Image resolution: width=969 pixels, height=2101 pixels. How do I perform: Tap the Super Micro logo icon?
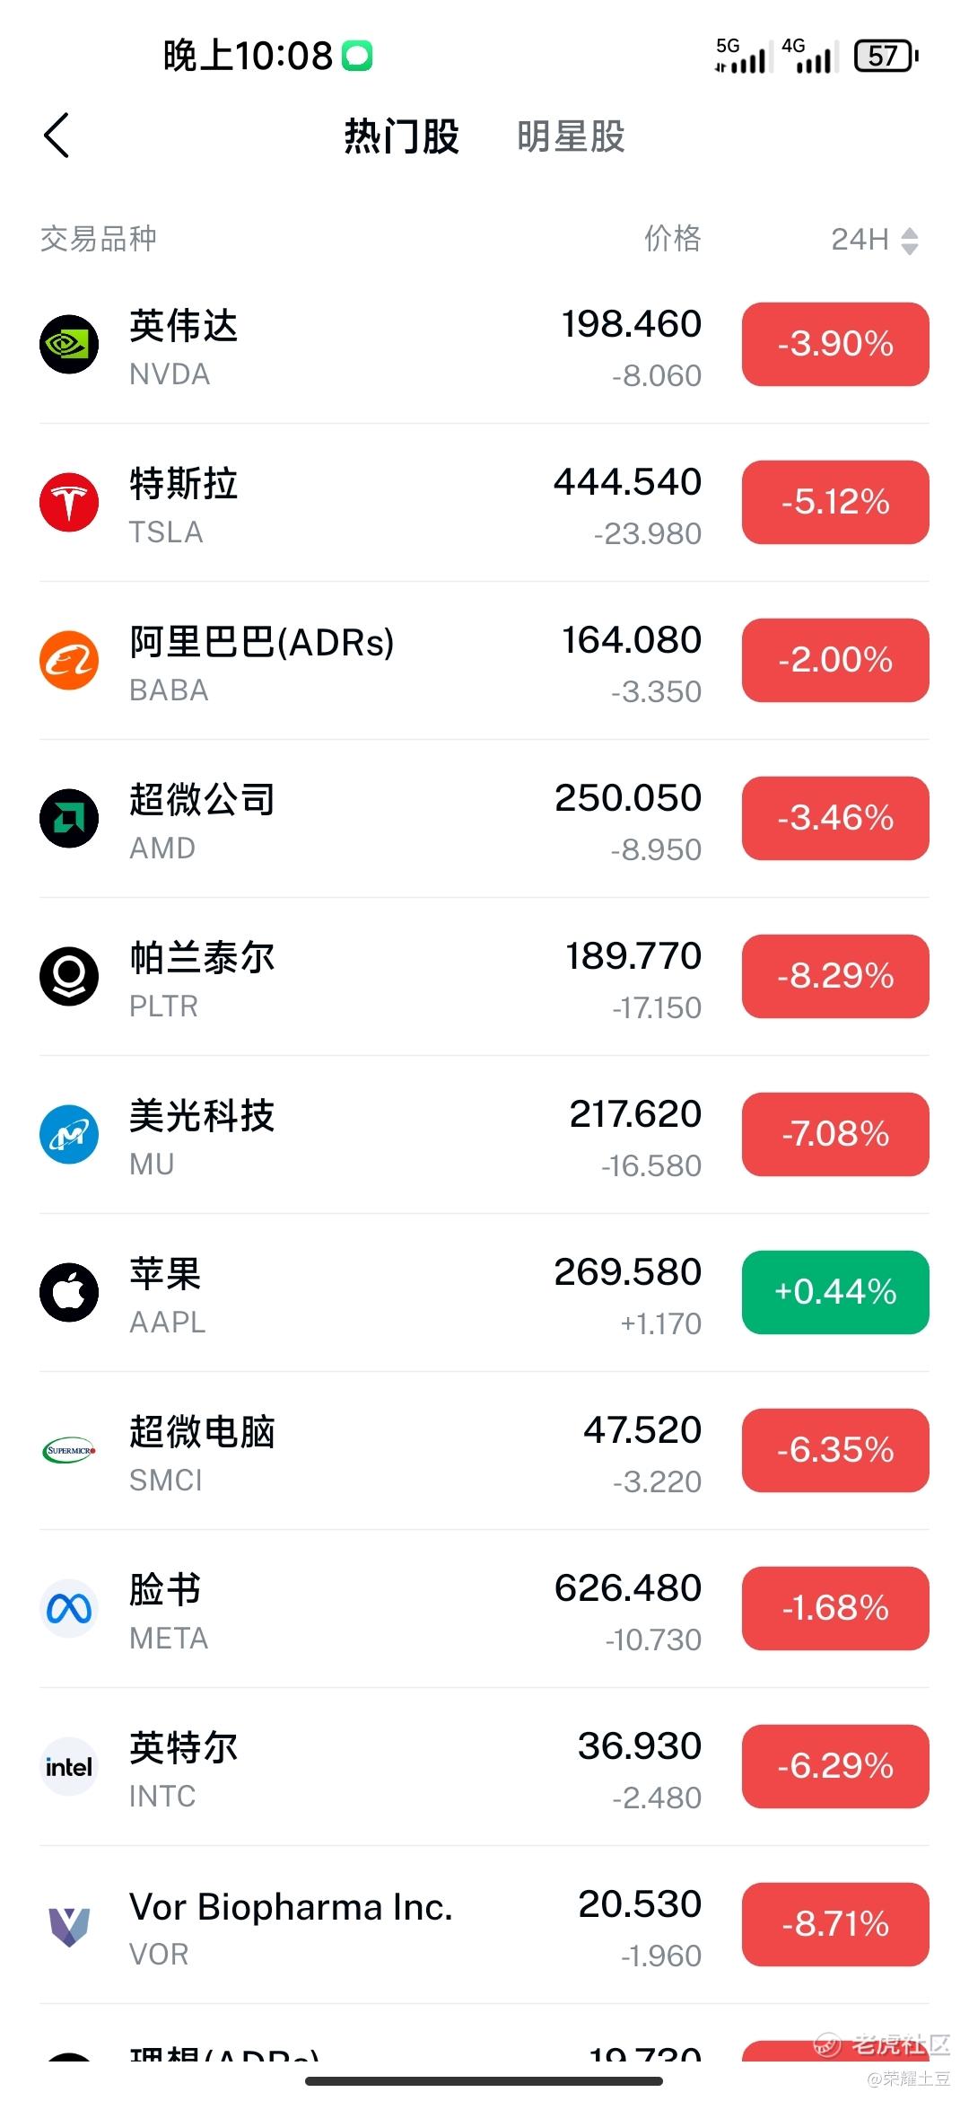coord(69,1450)
